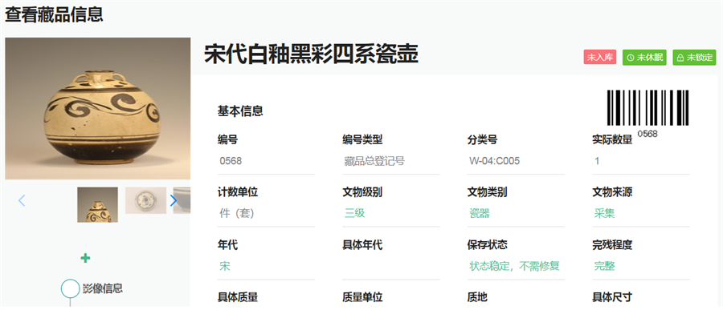Click the 未入库 status tag
This screenshot has width=723, height=310.
pos(600,58)
